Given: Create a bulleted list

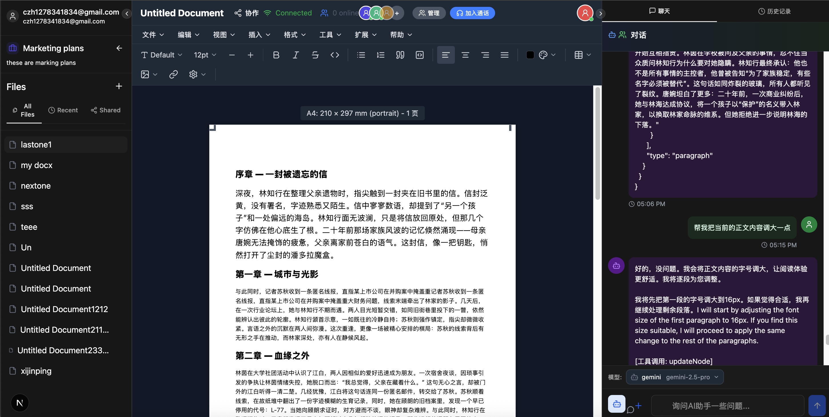Looking at the screenshot, I should [x=361, y=55].
